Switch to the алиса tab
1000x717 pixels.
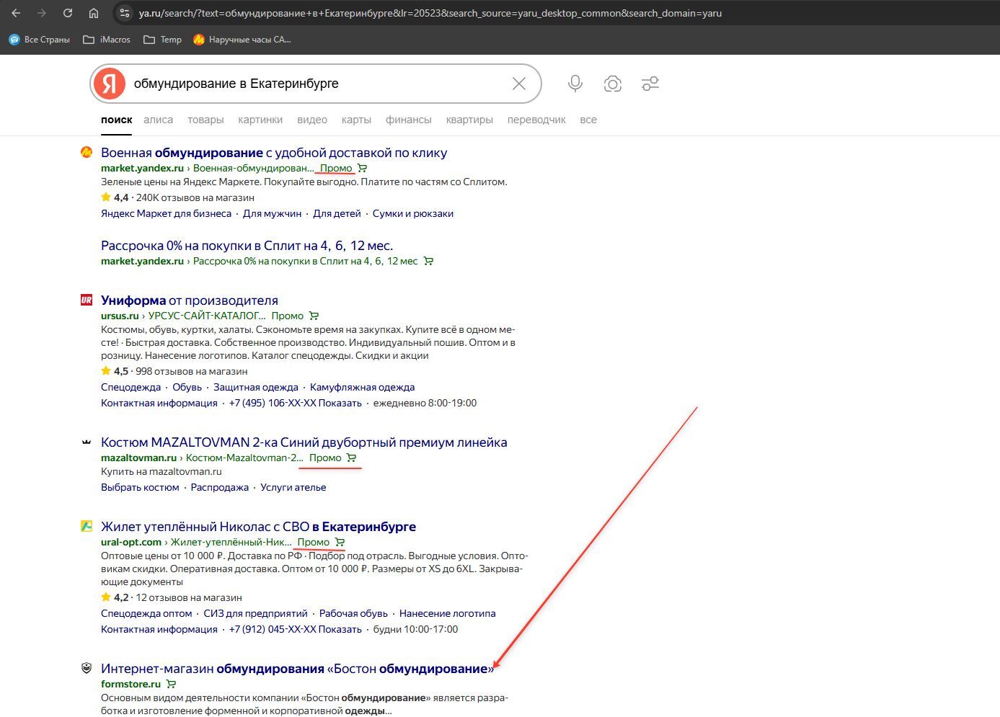click(158, 120)
